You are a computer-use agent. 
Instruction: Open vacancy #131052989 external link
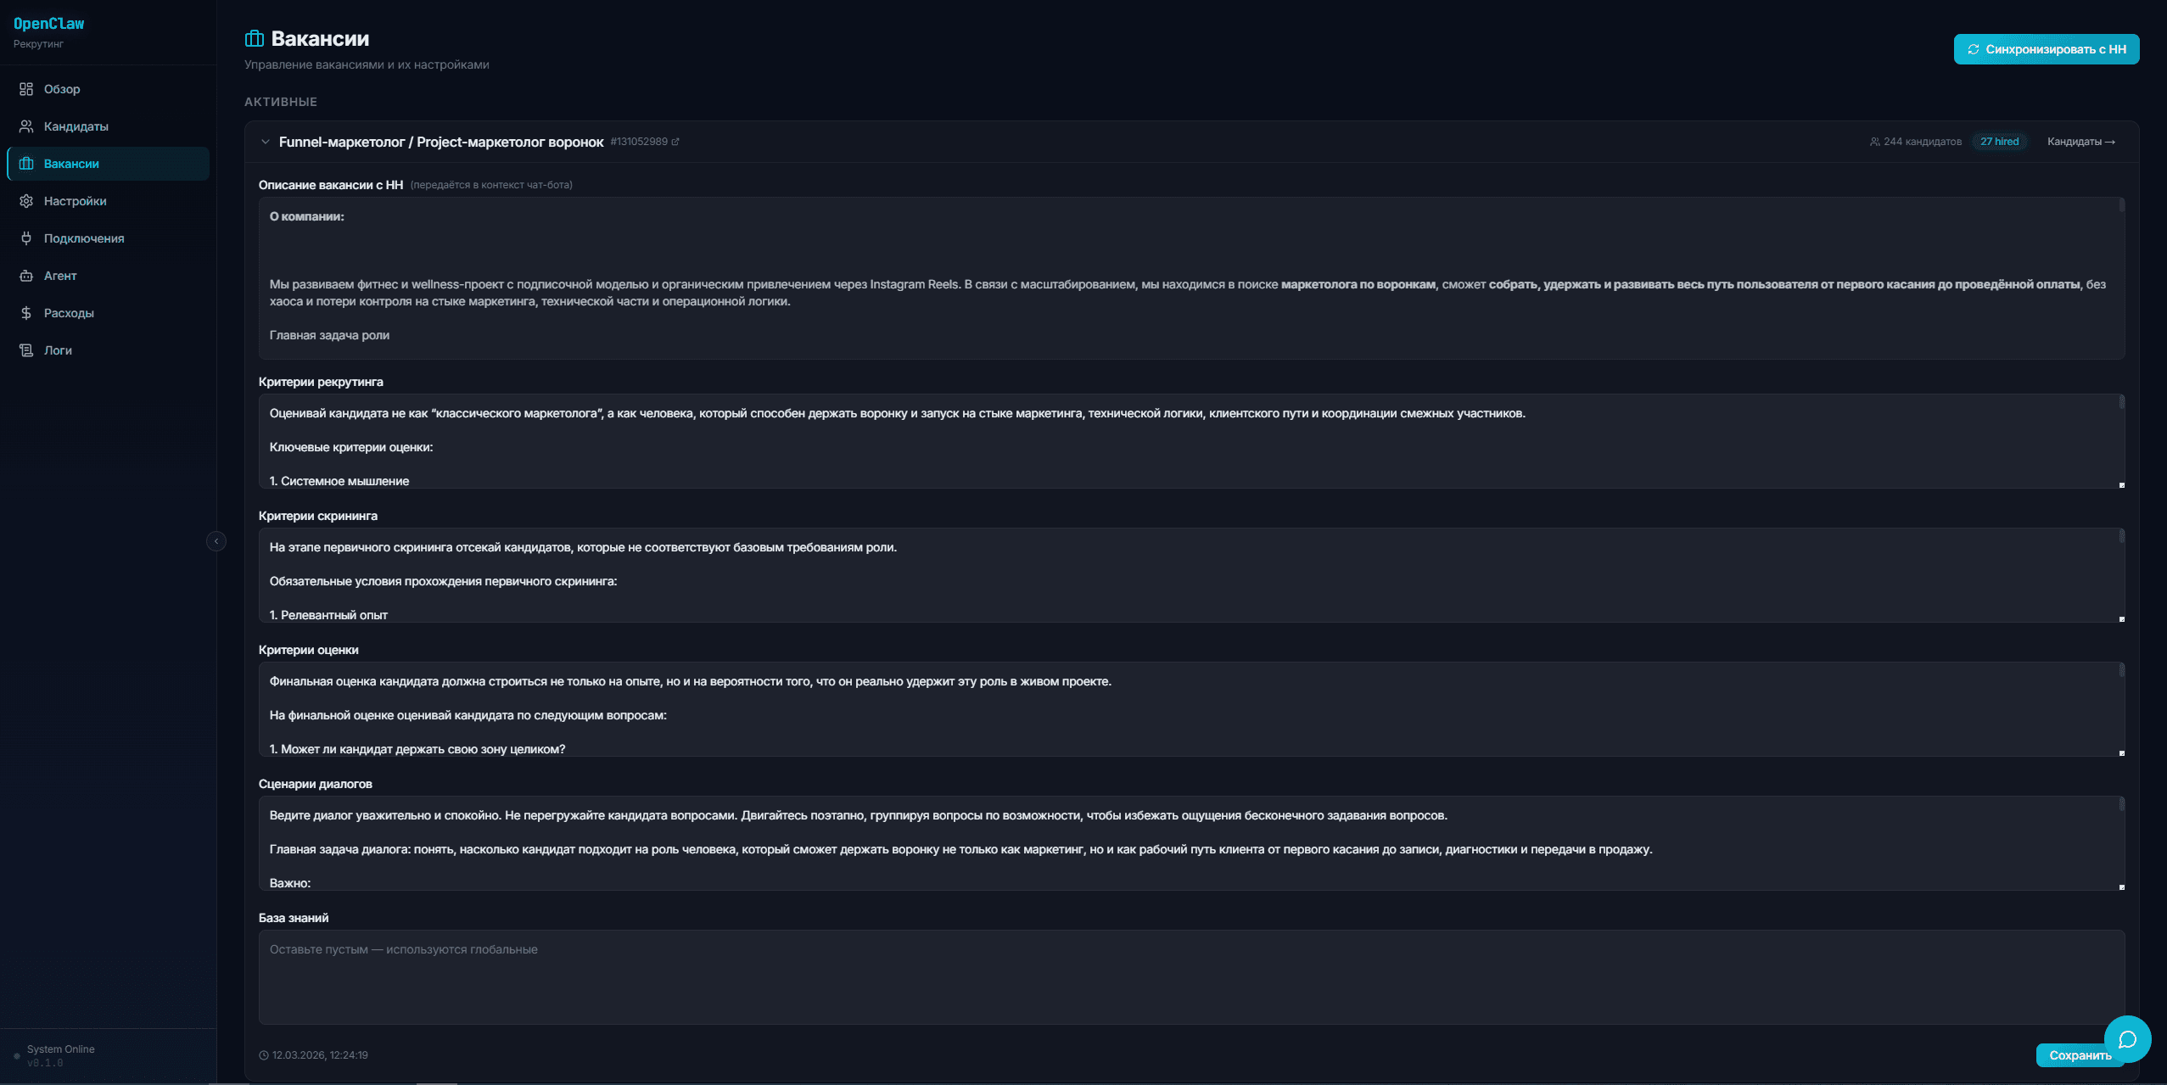pos(676,141)
